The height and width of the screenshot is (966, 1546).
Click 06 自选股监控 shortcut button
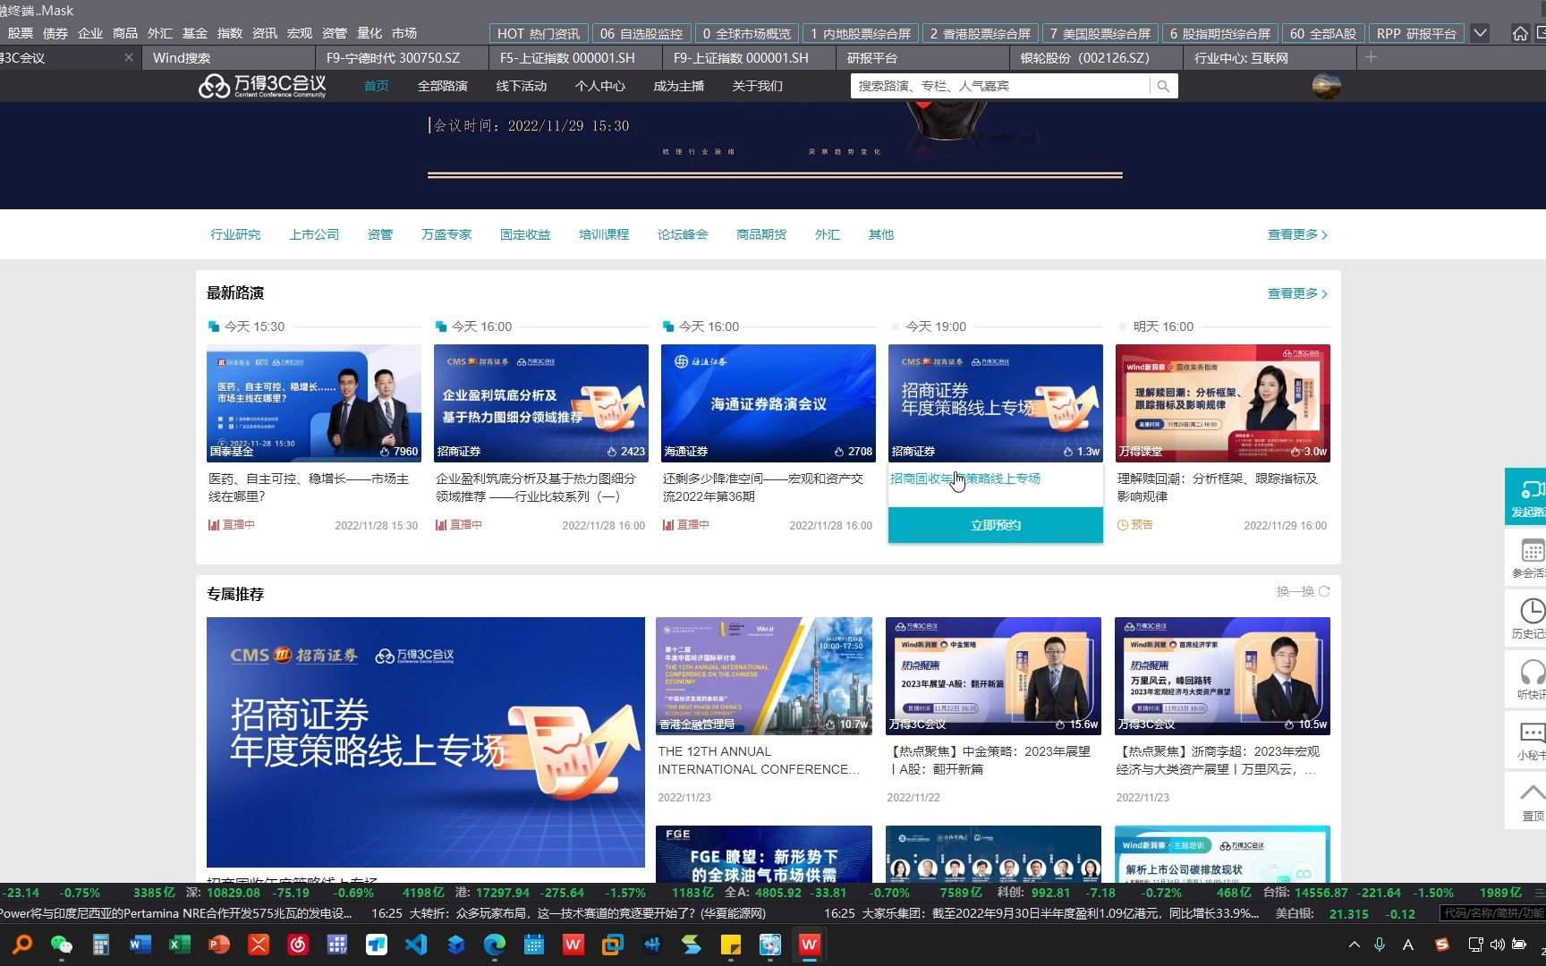click(641, 33)
